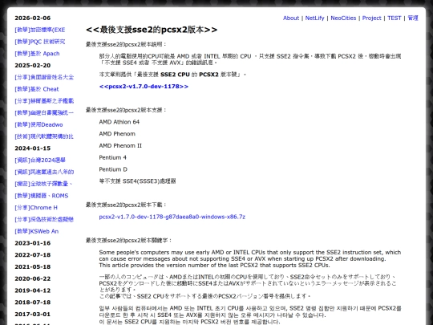Open sidebar article '[教學]使用Deadwo'
The width and height of the screenshot is (433, 325).
tap(38, 124)
